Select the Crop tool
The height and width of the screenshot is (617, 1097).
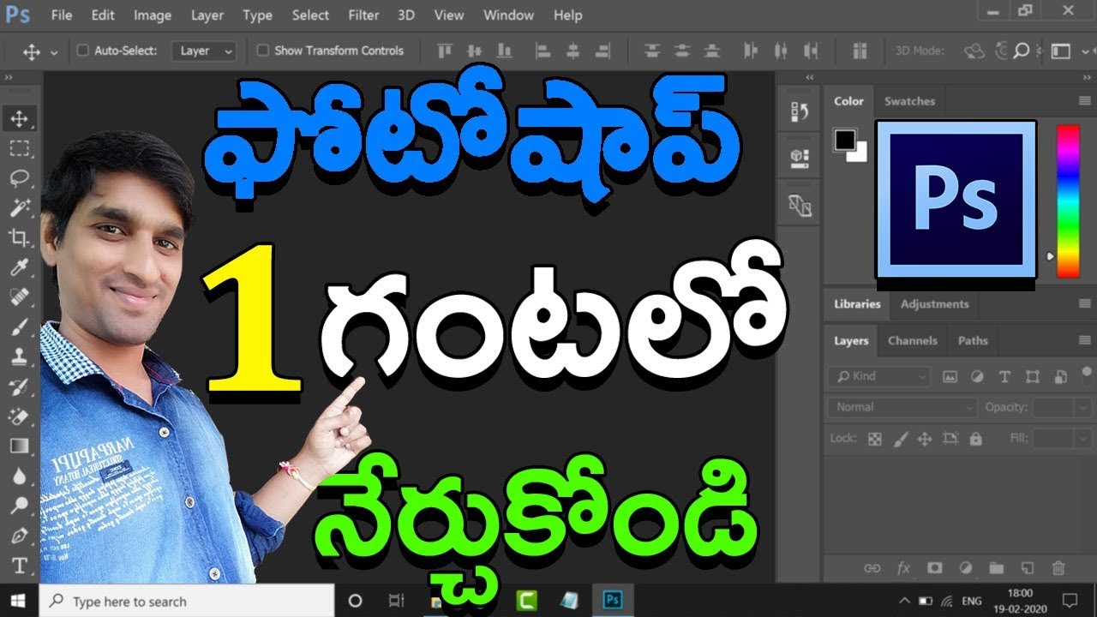19,237
